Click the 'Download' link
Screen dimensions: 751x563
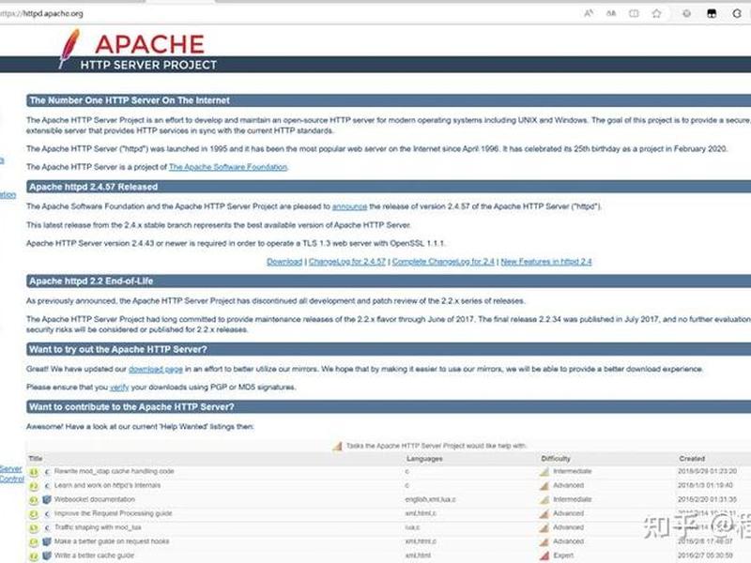pyautogui.click(x=284, y=262)
